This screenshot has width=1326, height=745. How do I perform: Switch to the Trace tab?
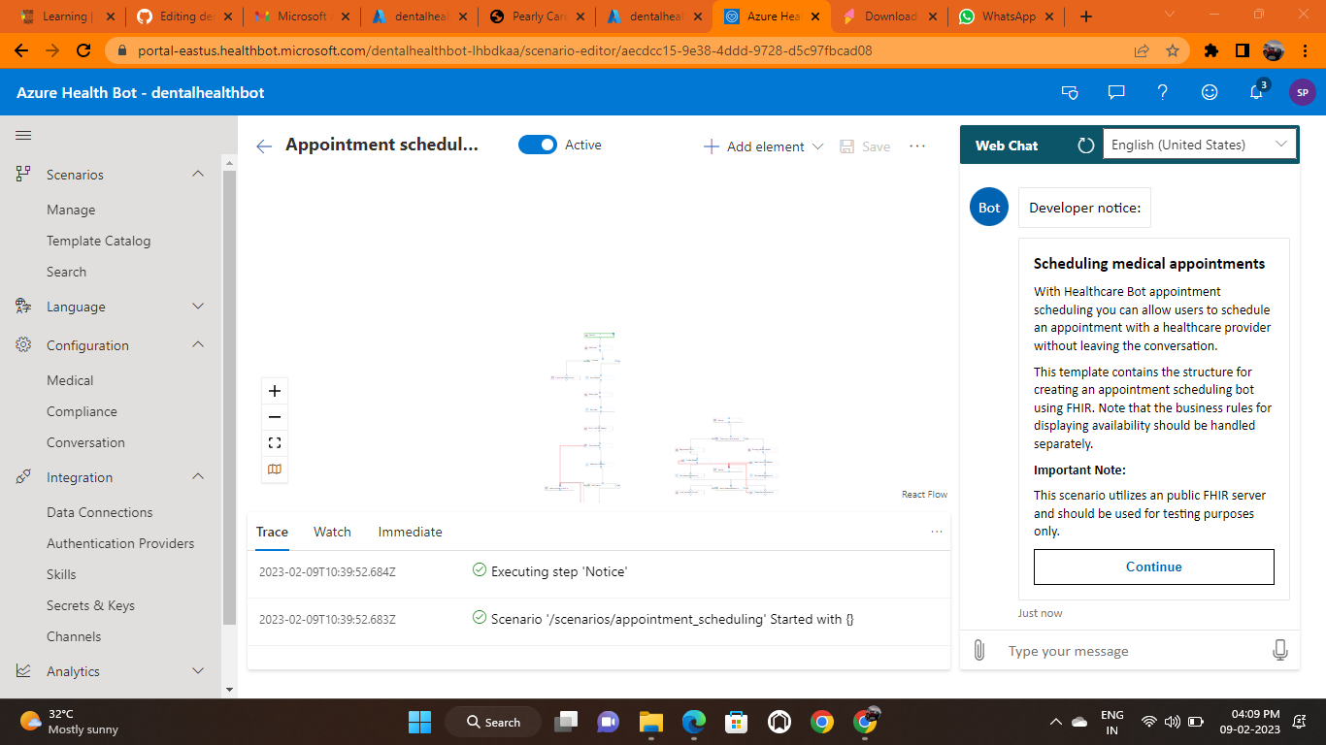pyautogui.click(x=272, y=532)
